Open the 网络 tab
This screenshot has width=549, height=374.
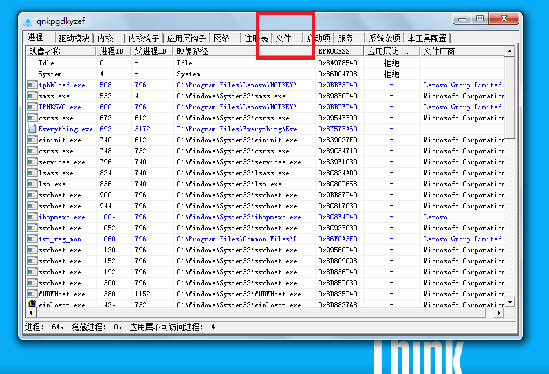[x=225, y=38]
